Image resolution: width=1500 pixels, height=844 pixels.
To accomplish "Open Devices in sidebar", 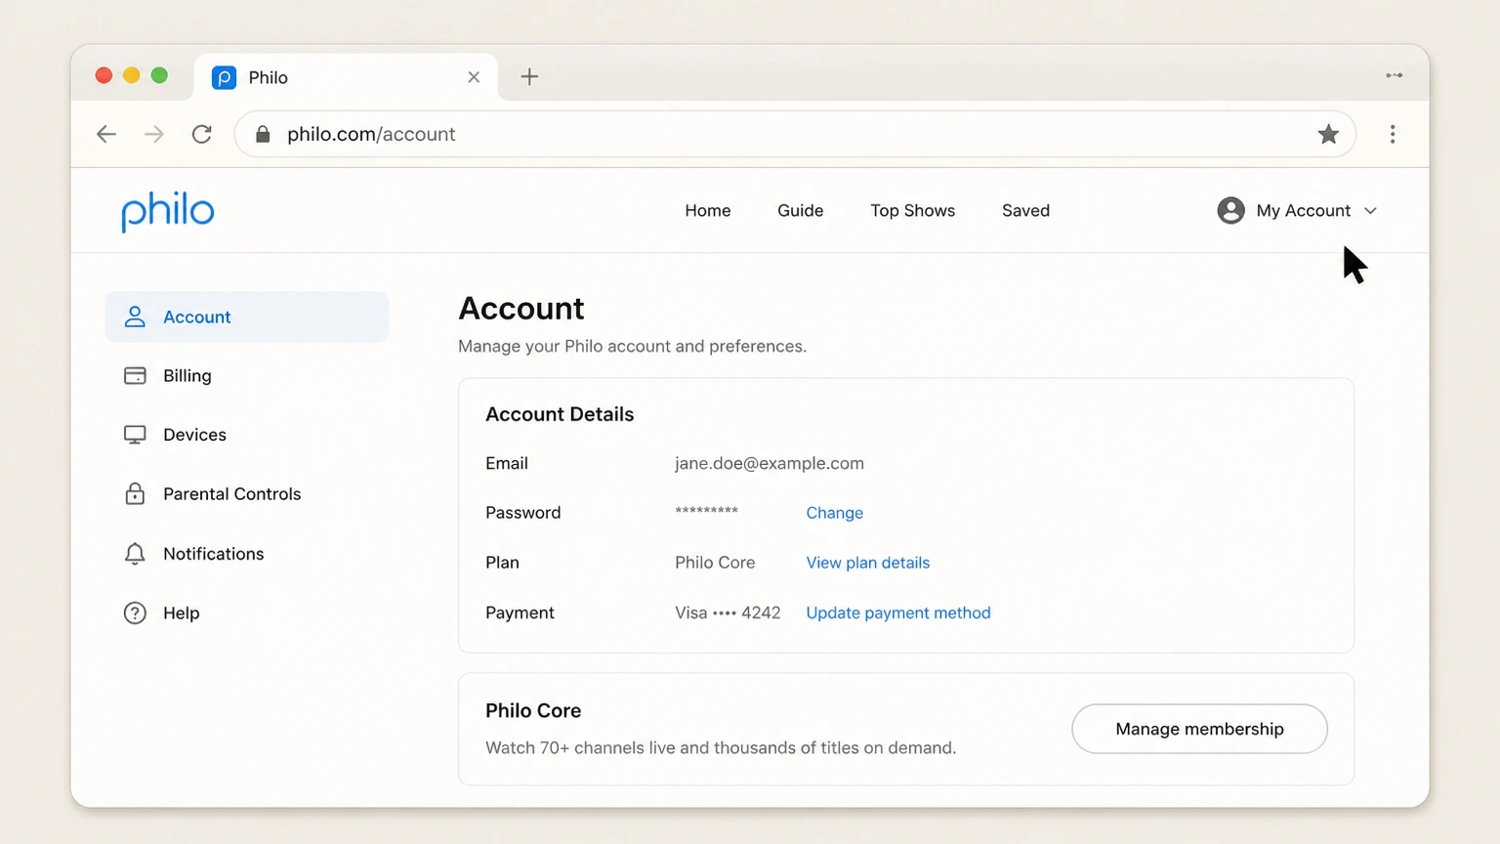I will [247, 435].
